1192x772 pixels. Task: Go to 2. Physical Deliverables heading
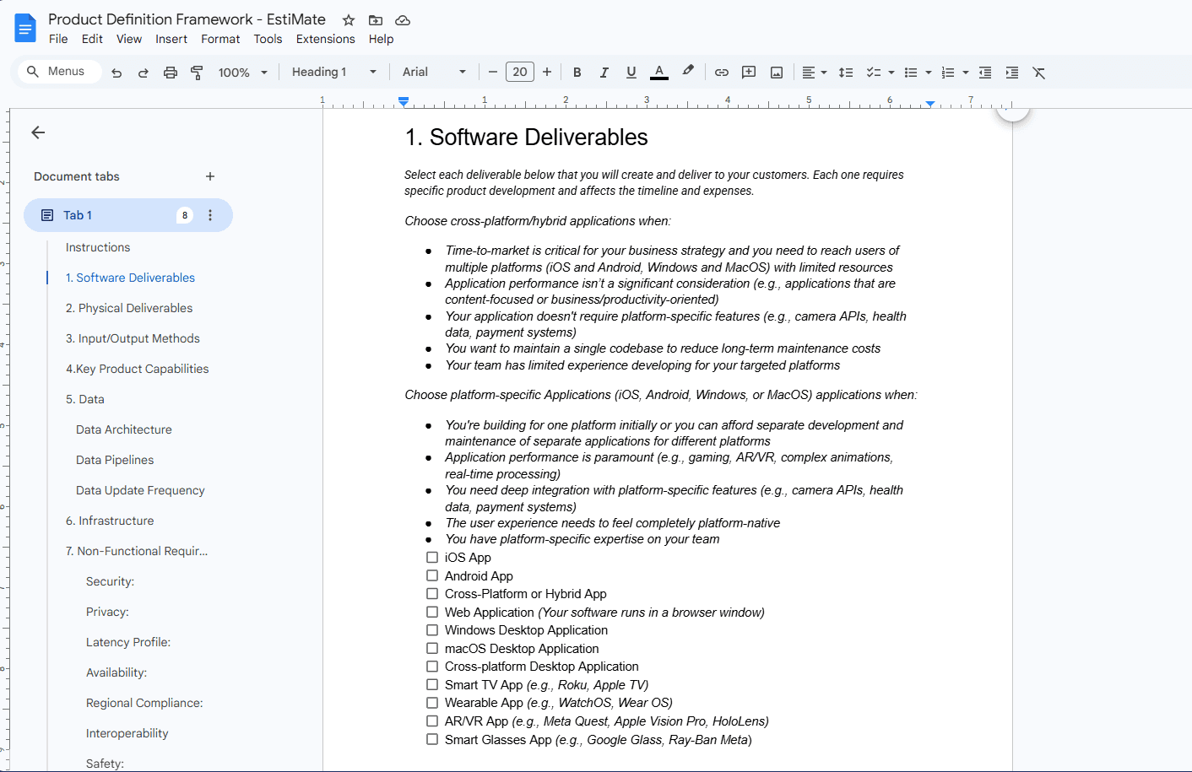click(x=129, y=308)
